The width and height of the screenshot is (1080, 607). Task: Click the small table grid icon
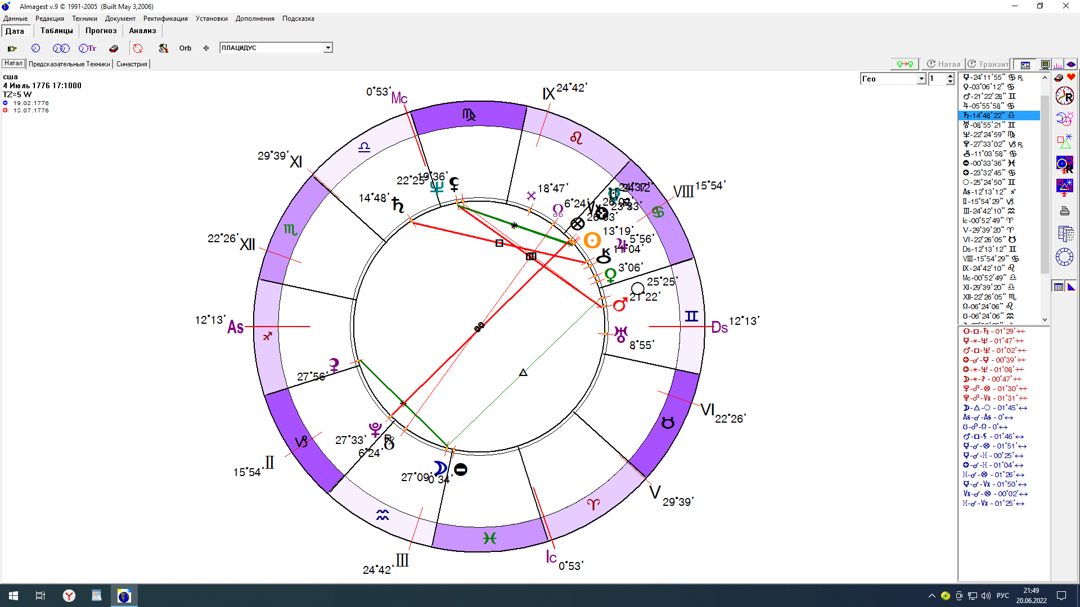pyautogui.click(x=1059, y=287)
